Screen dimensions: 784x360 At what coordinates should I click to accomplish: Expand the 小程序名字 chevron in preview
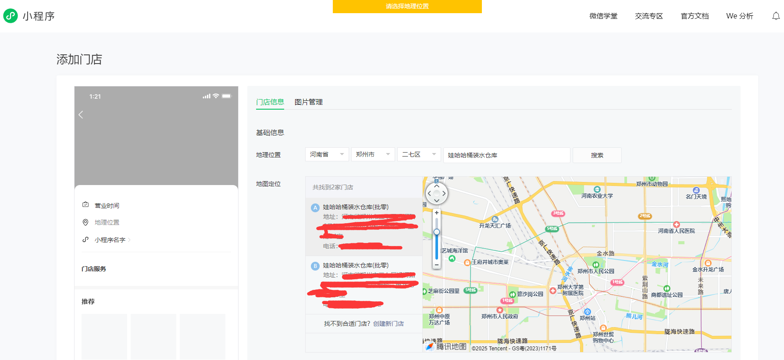pyautogui.click(x=129, y=240)
